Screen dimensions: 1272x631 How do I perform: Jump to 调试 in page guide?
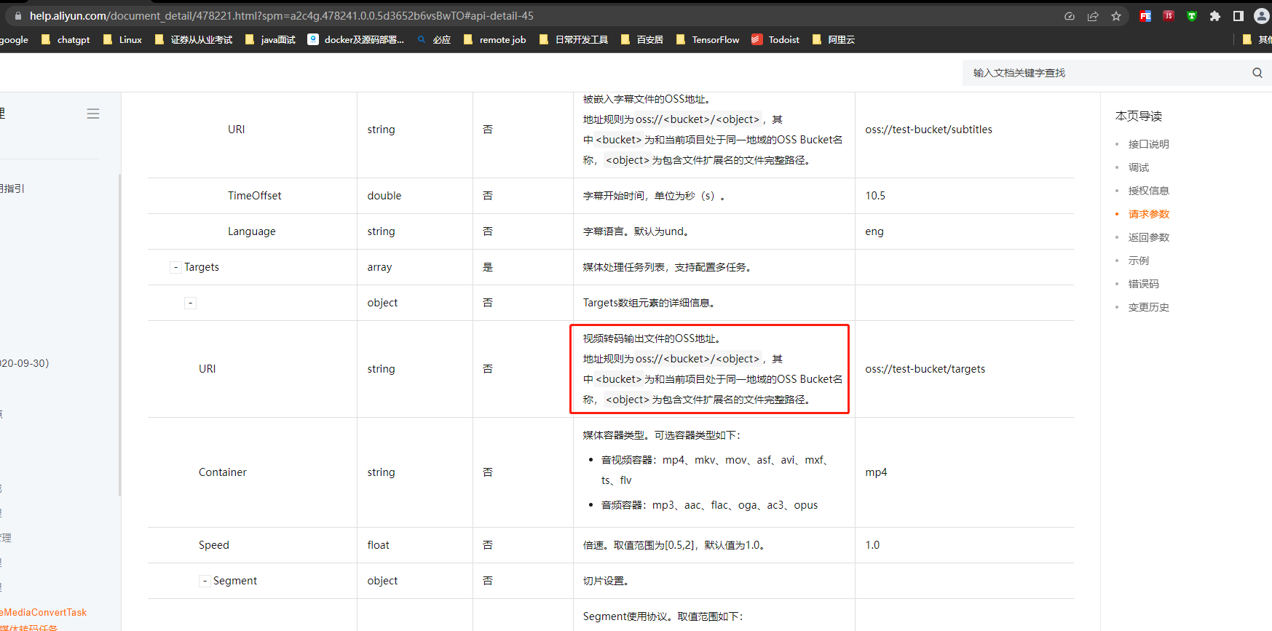tap(1139, 167)
